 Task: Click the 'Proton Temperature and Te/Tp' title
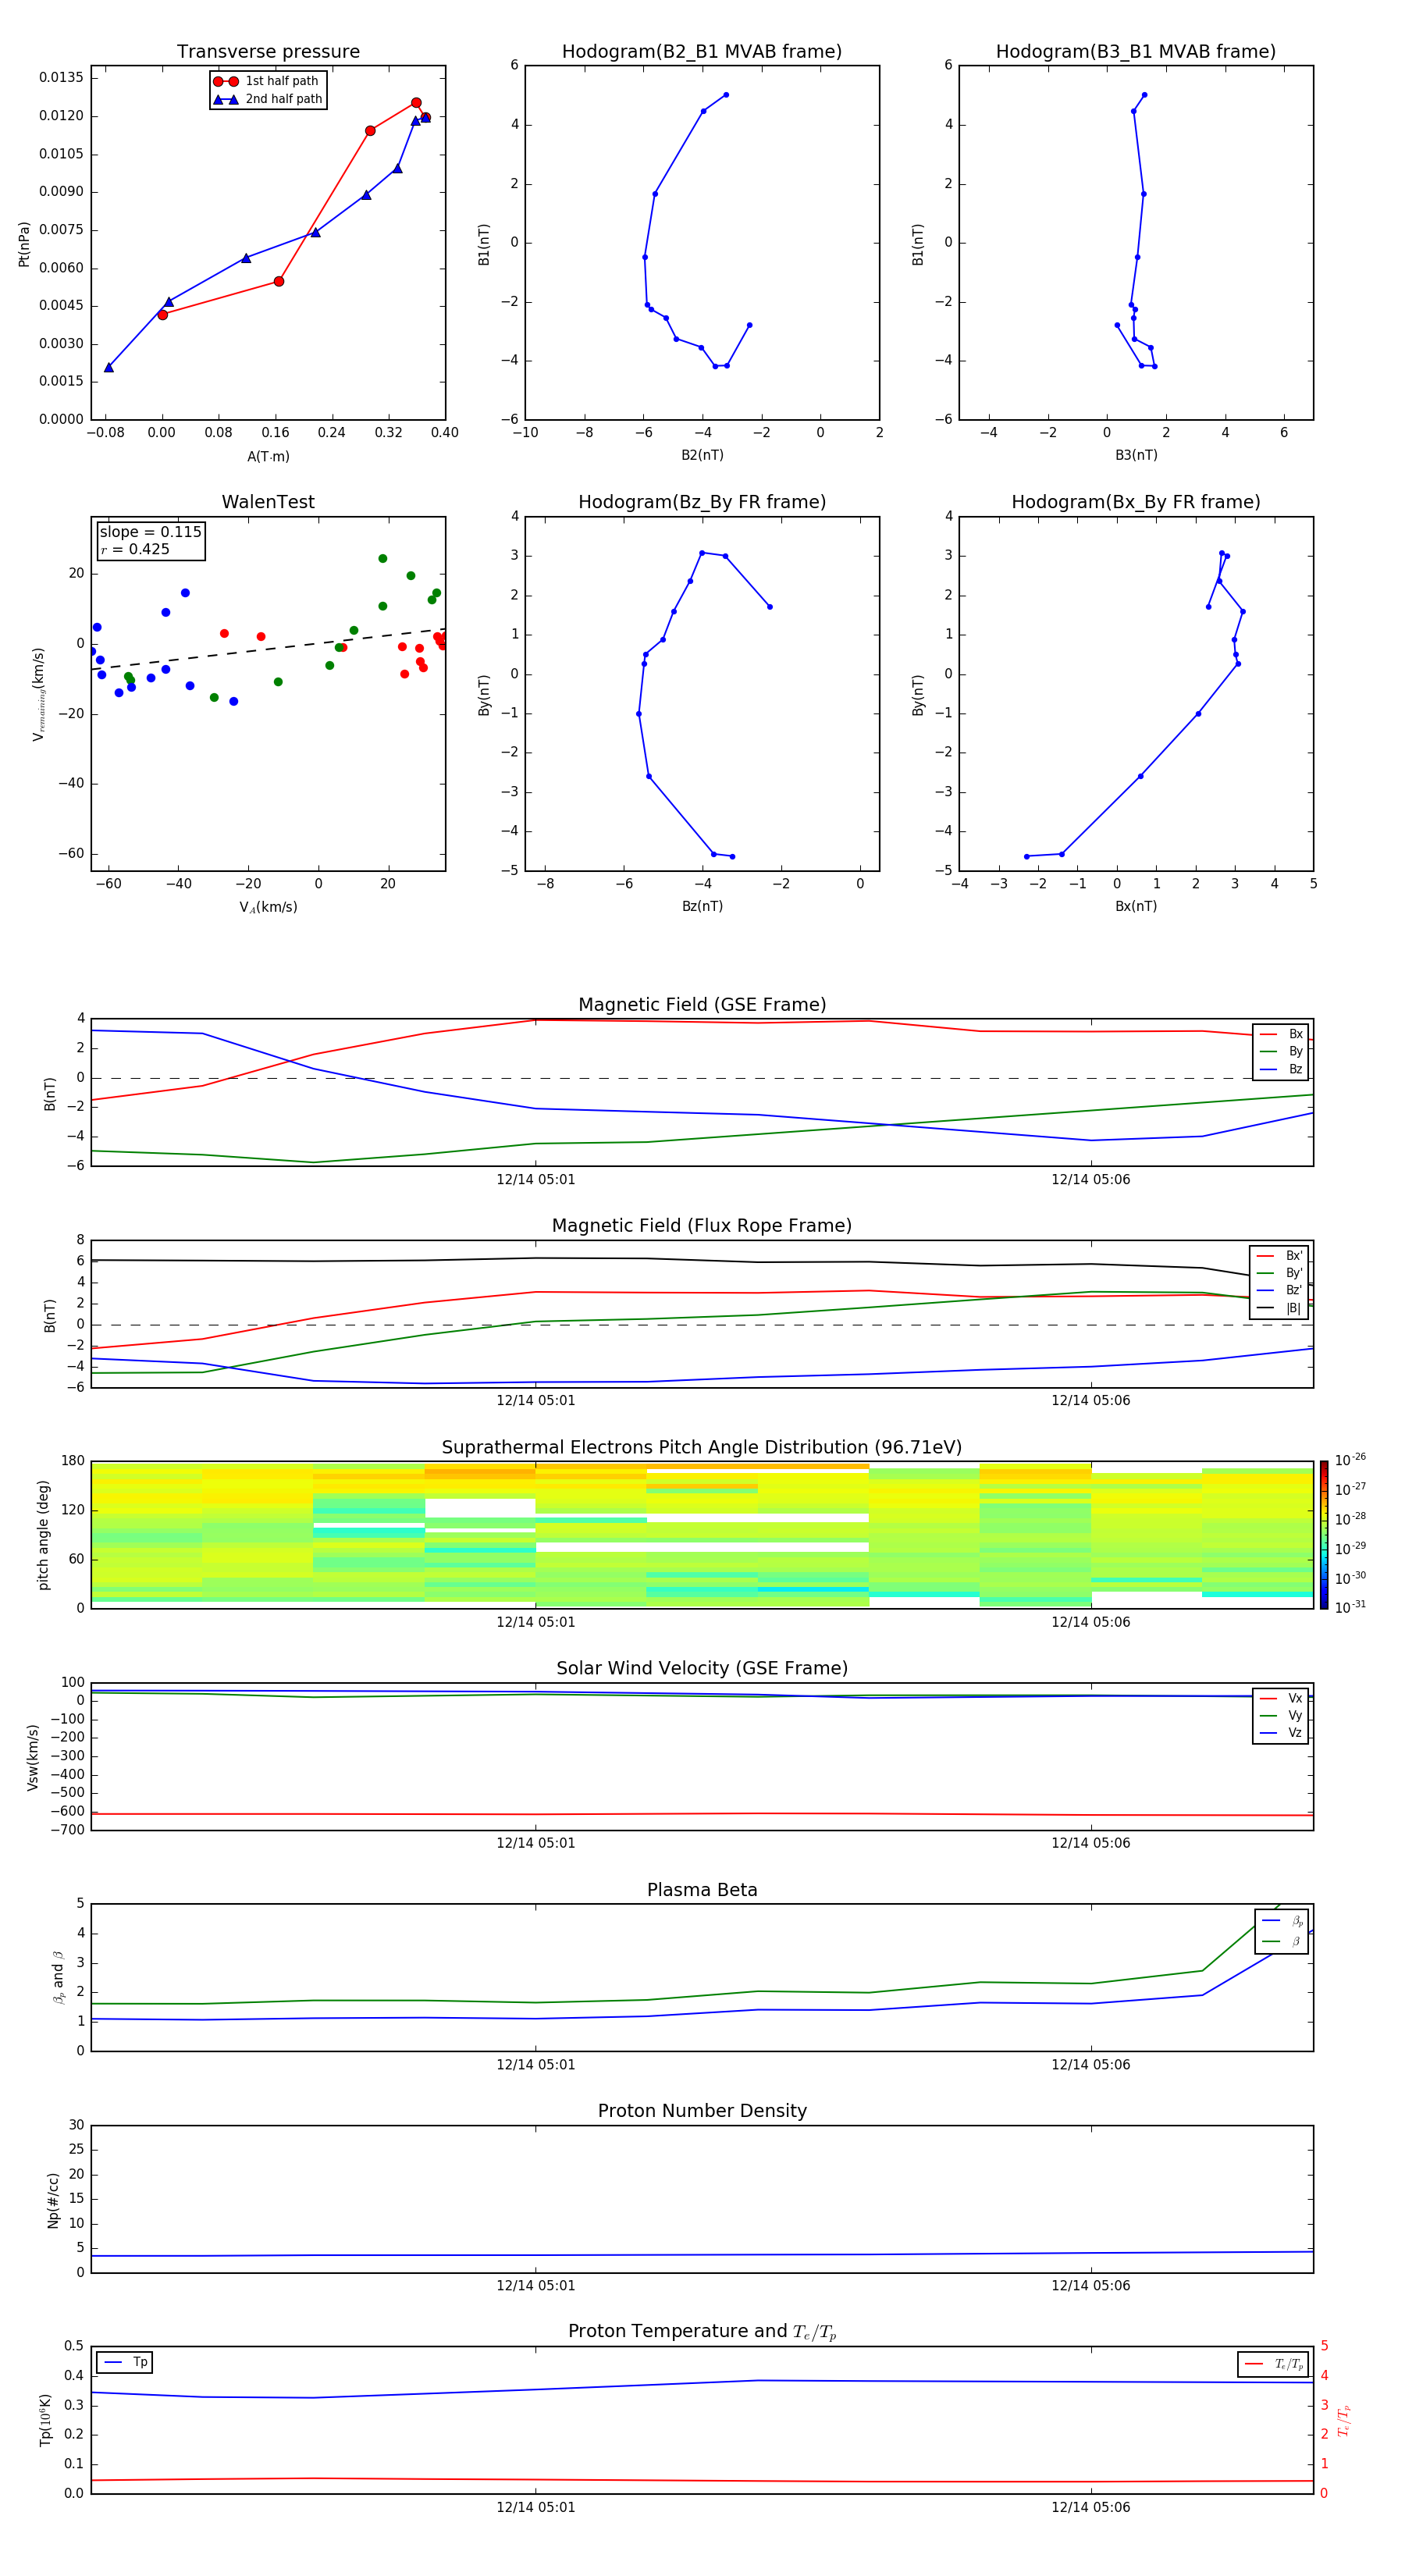(702, 2332)
